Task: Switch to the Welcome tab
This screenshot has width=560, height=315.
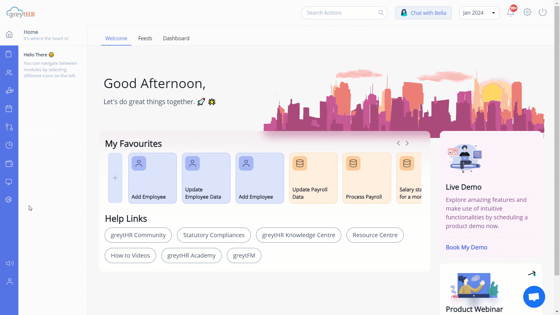Action: click(116, 38)
